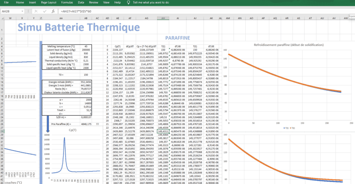Open the Help tab
The image size is (355, 184).
pyautogui.click(x=117, y=3)
